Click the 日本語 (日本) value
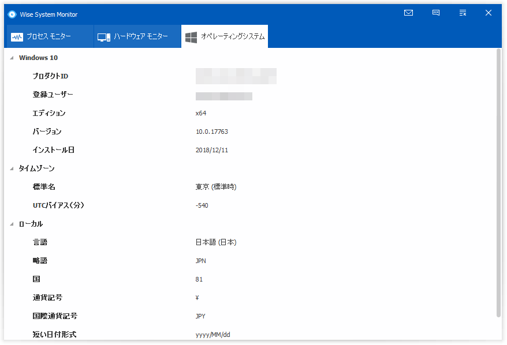The width and height of the screenshot is (507, 345). (x=216, y=242)
